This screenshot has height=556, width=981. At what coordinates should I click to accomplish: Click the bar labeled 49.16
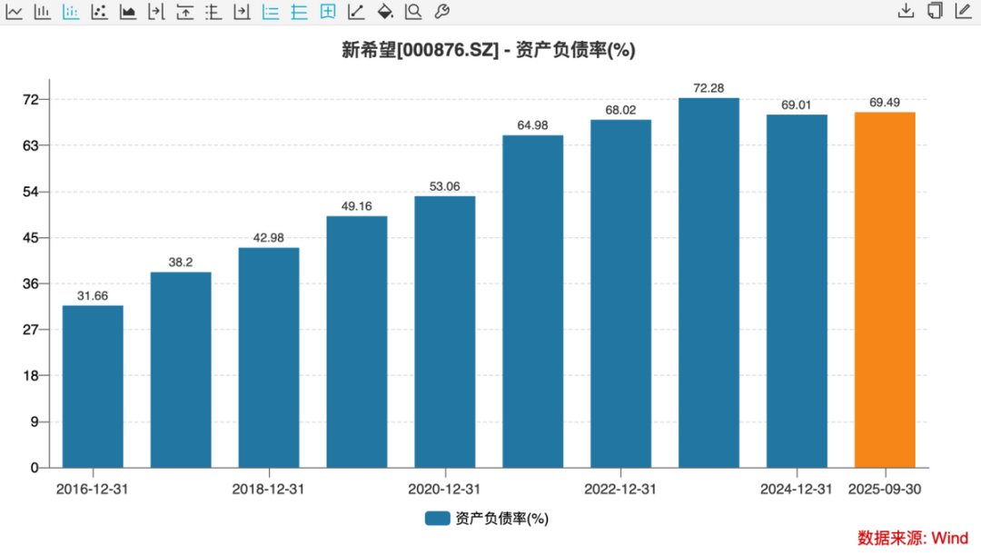[x=357, y=343]
